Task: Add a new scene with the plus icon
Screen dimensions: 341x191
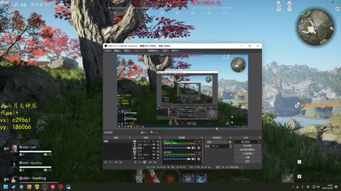Action: [106, 162]
